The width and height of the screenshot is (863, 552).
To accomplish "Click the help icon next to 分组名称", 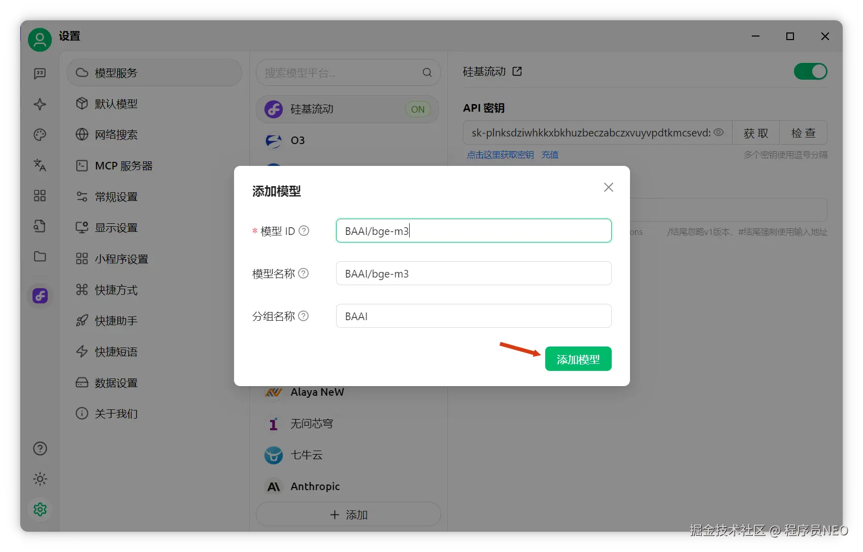I will [304, 316].
